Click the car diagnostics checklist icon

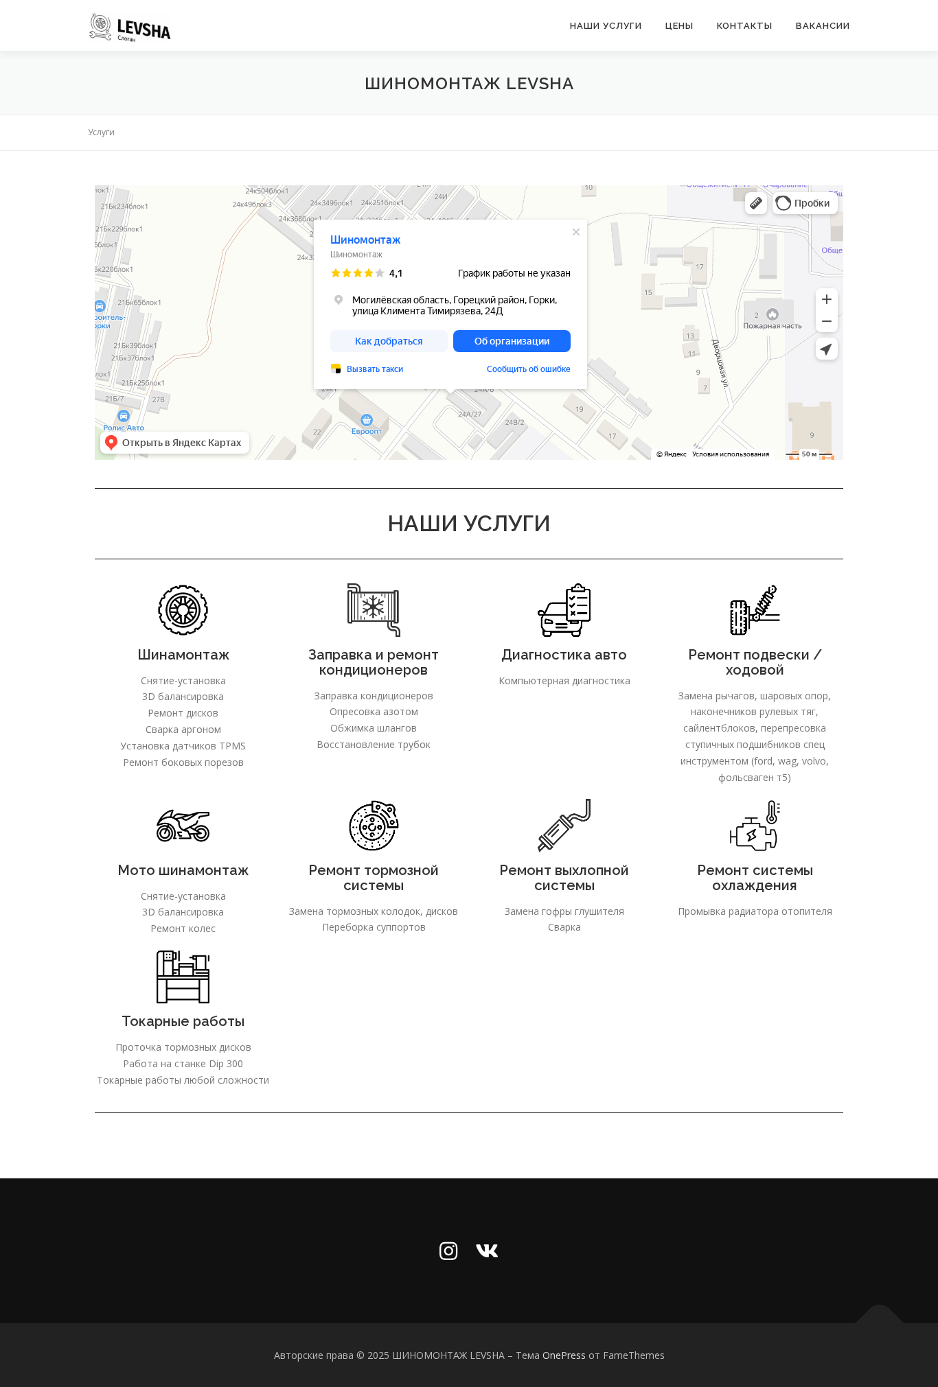[564, 610]
